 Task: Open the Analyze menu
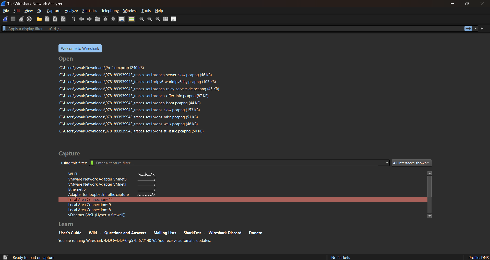coord(71,11)
